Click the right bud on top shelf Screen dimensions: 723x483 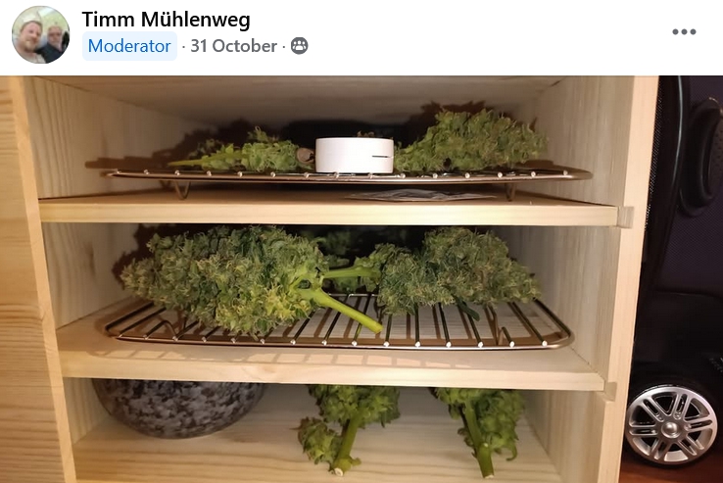470,142
